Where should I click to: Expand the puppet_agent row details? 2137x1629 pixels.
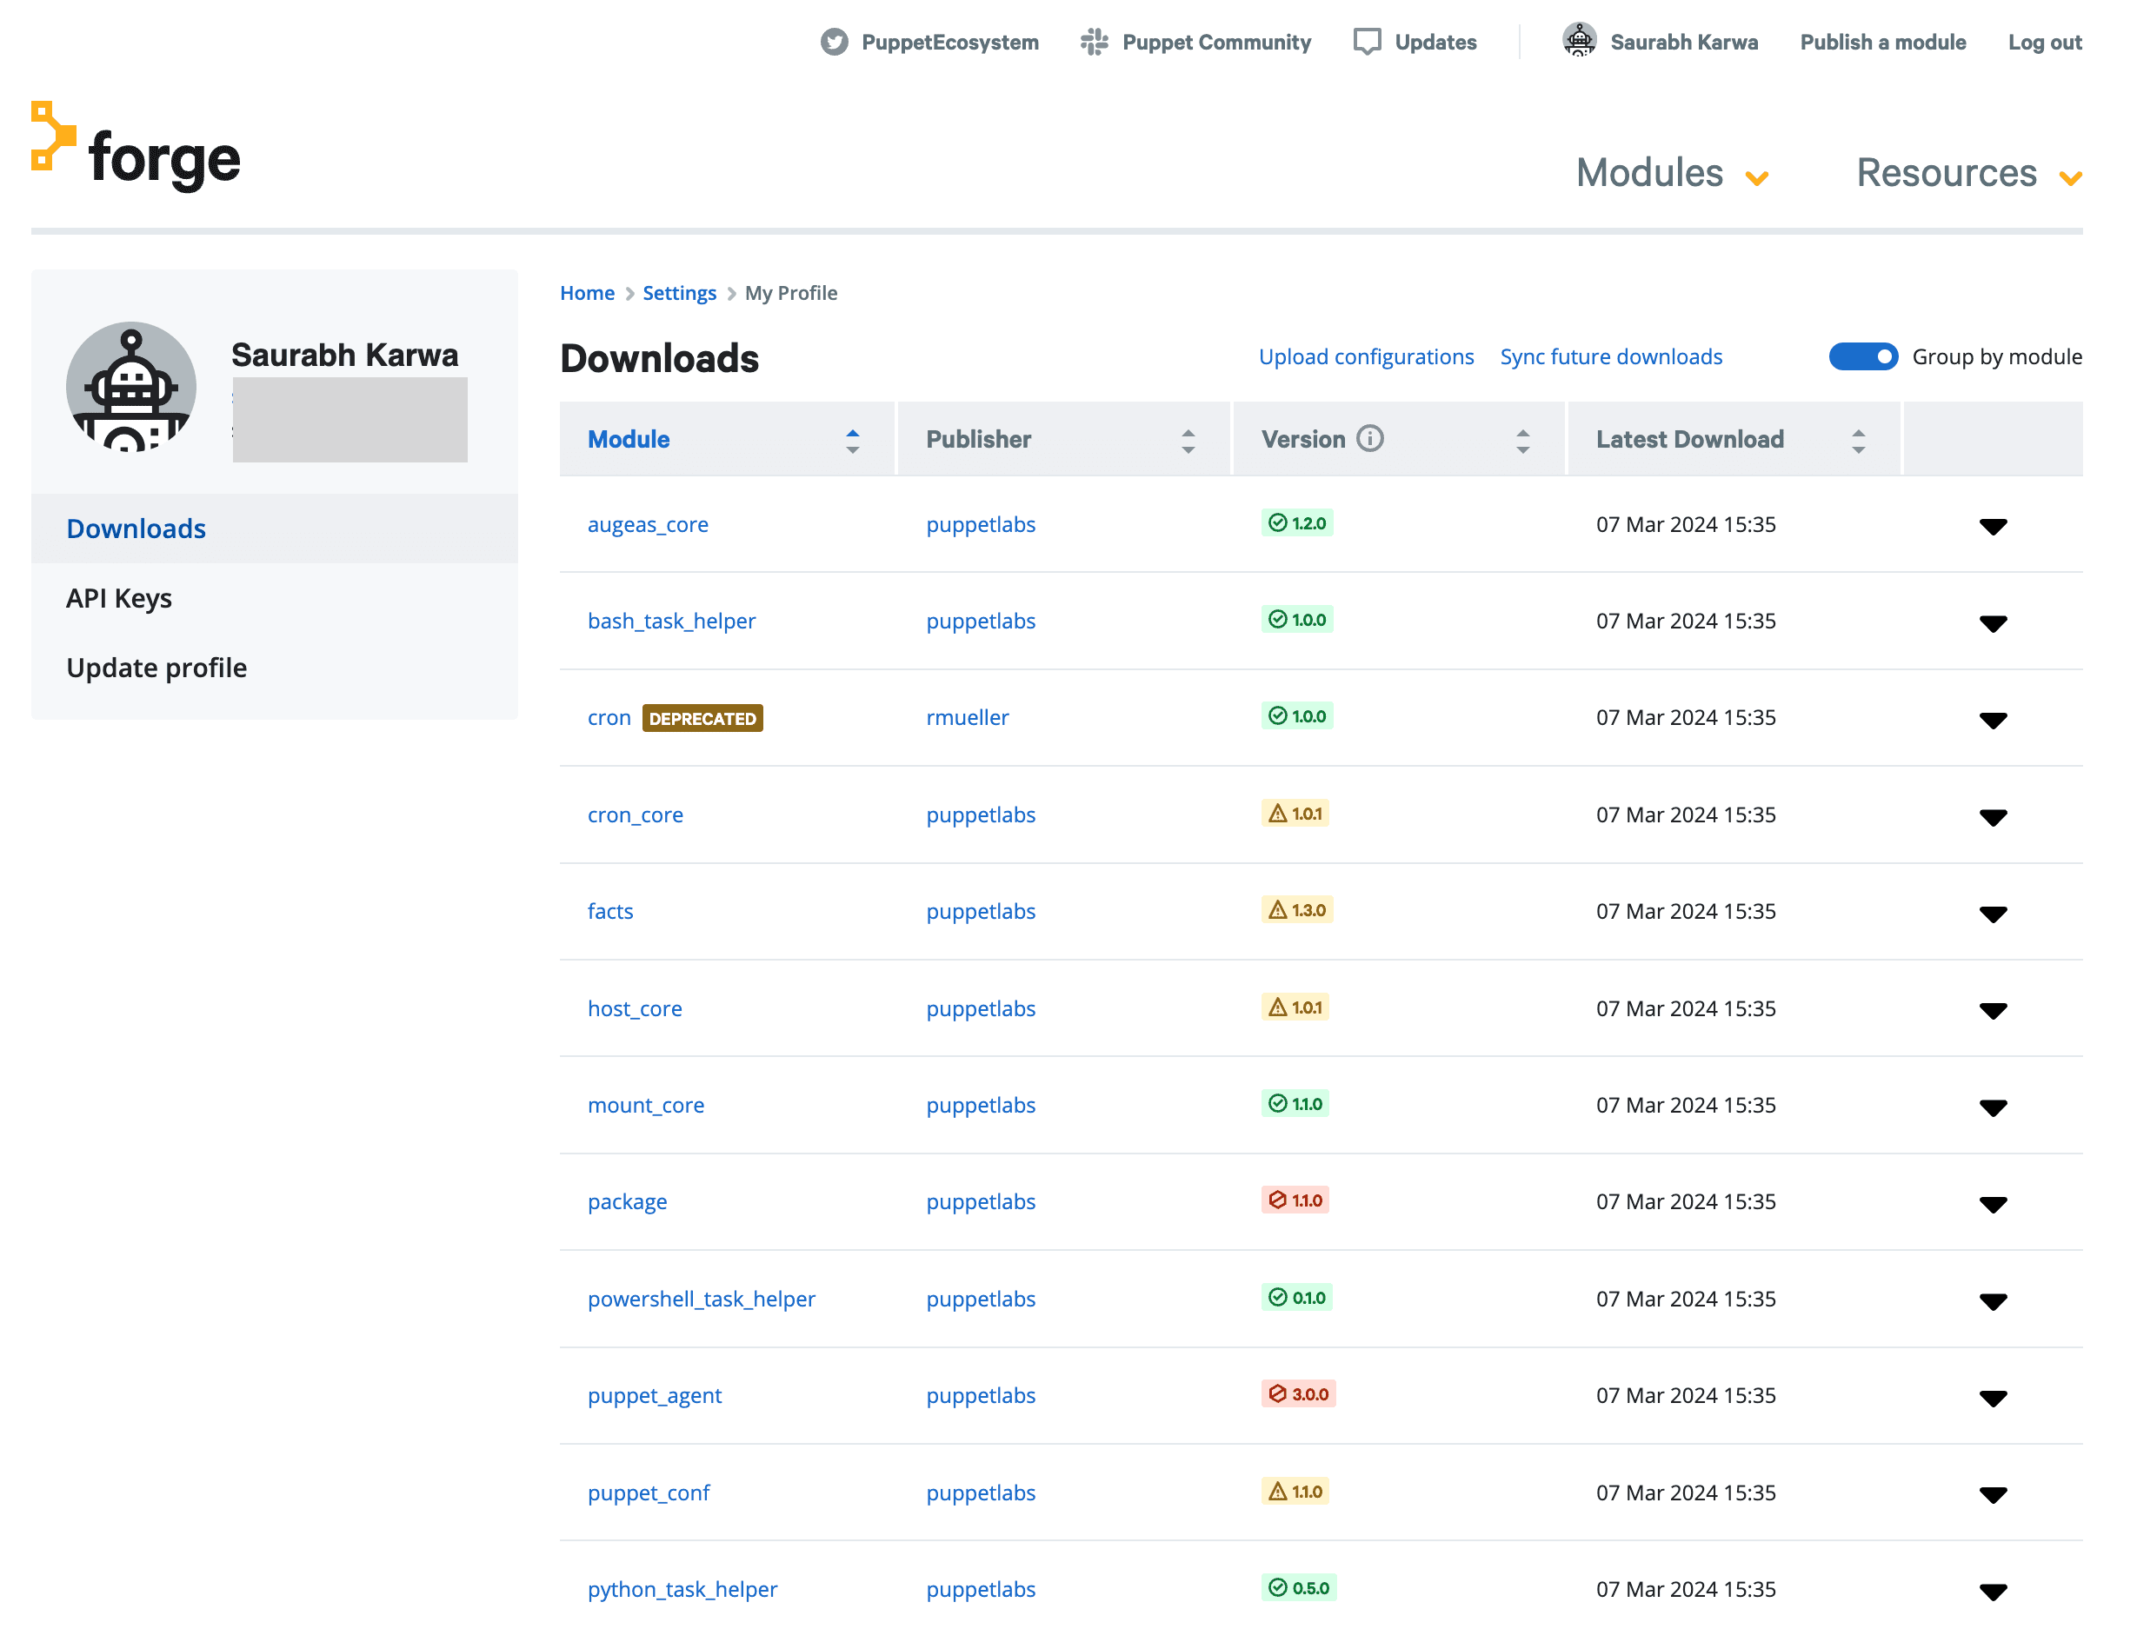point(1992,1399)
